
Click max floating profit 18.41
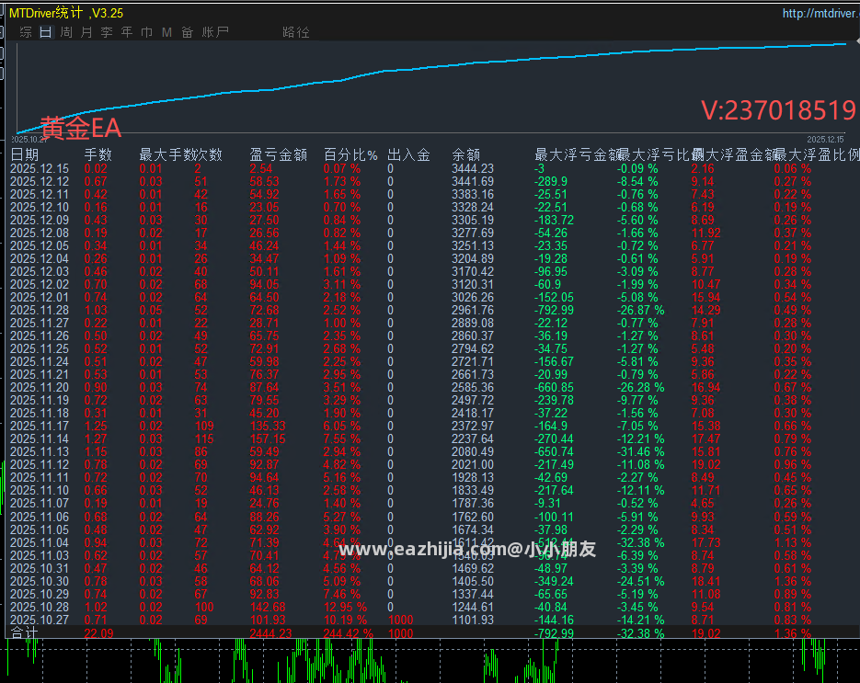705,581
